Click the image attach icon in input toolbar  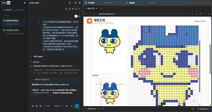pyautogui.click(x=41, y=106)
